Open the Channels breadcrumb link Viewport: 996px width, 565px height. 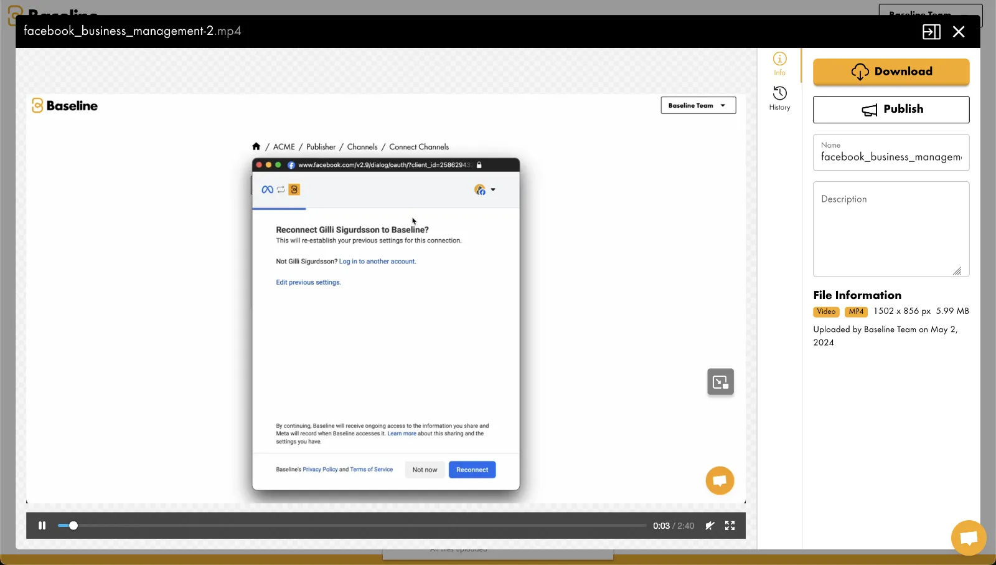(362, 147)
